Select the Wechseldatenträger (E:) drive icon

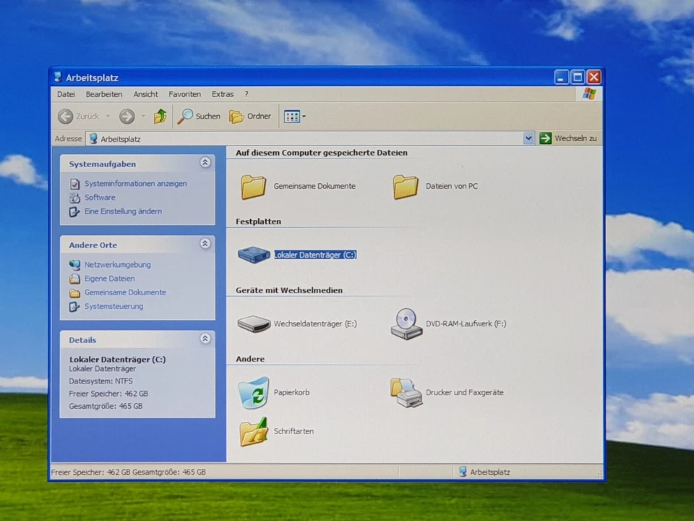(254, 324)
